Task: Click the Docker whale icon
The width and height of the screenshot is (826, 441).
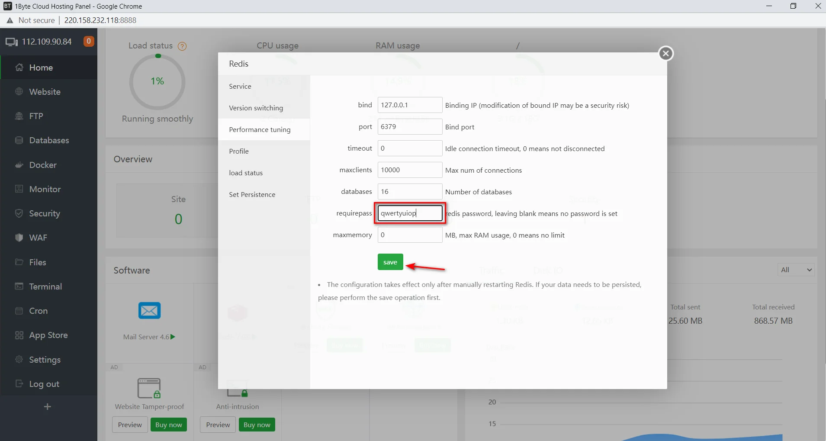Action: pos(19,165)
